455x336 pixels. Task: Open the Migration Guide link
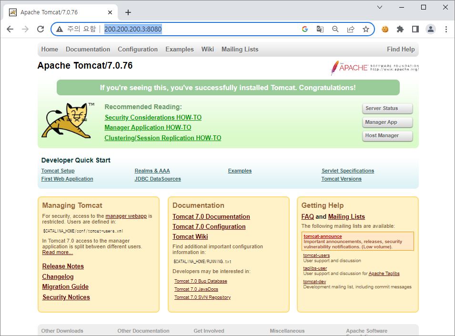click(x=65, y=287)
